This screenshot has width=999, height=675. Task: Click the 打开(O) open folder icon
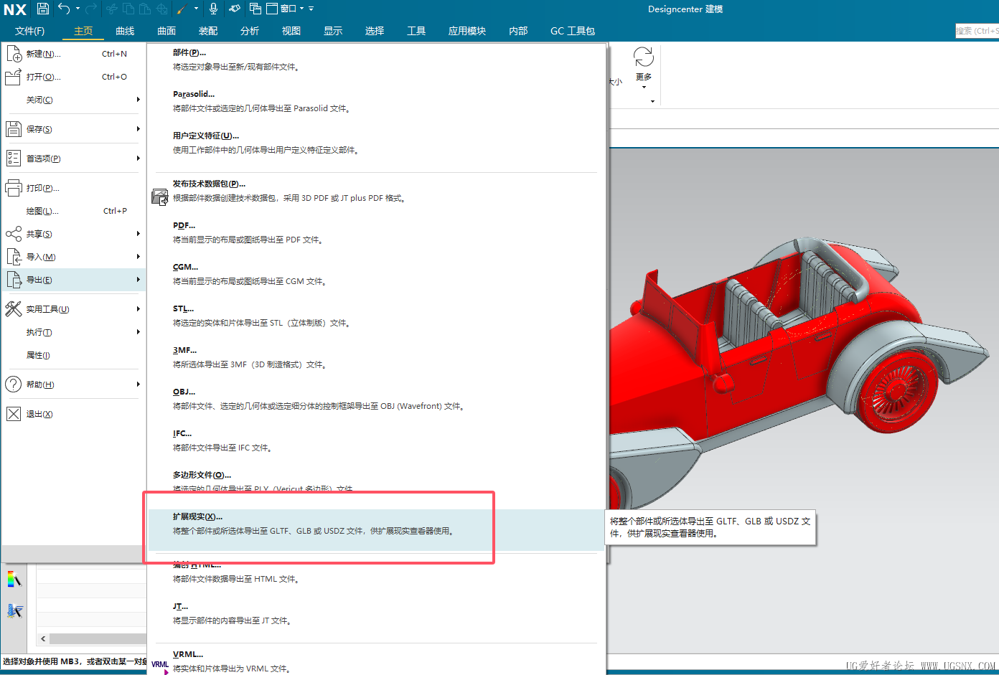click(x=14, y=77)
